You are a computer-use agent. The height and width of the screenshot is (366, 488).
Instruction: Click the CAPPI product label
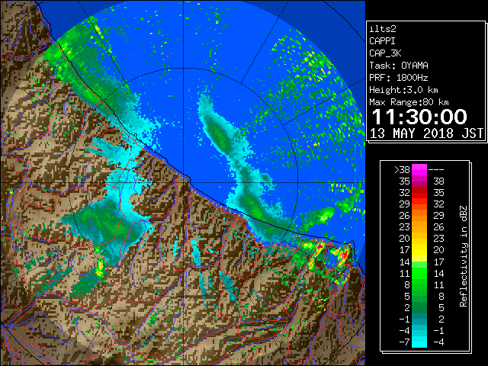382,41
